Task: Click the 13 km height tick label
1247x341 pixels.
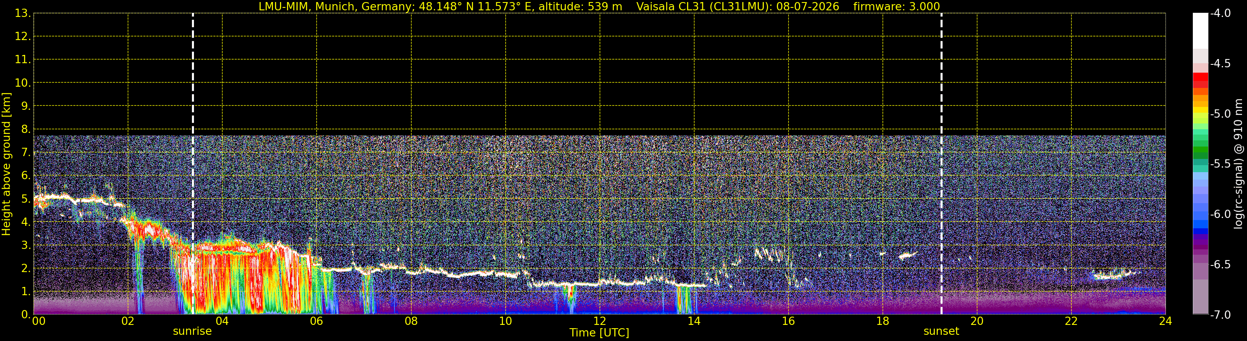Action: [22, 14]
